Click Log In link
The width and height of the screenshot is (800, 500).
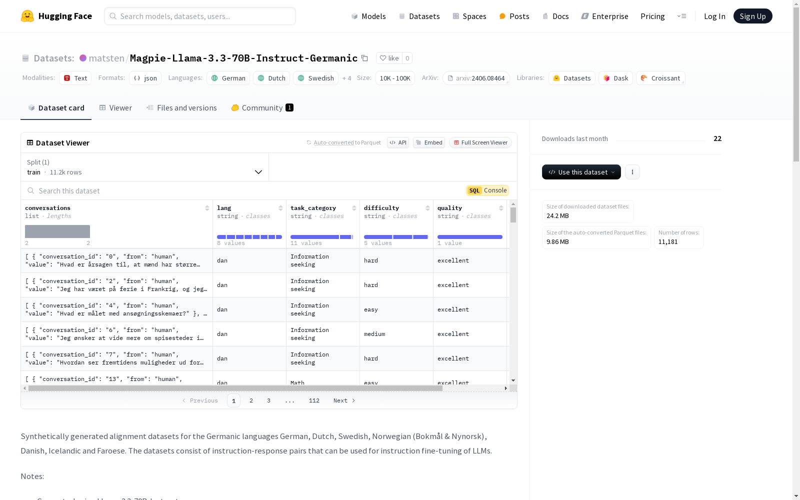coord(714,16)
